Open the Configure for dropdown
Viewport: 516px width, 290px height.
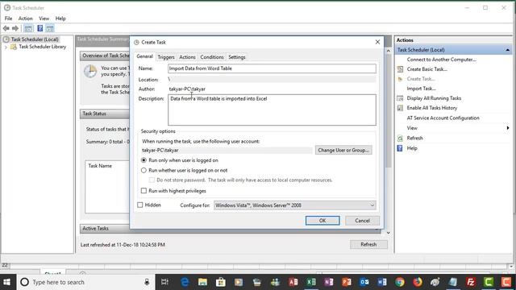pos(295,205)
